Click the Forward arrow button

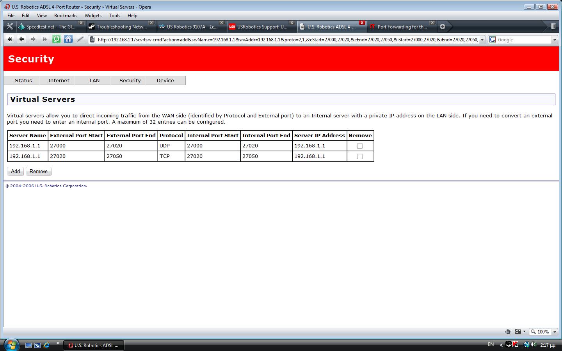click(33, 39)
